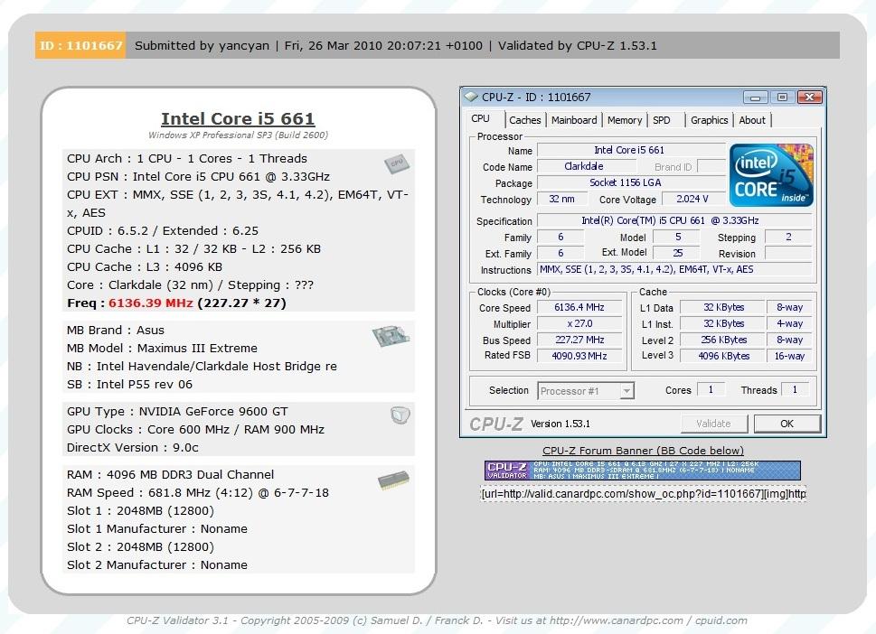The image size is (876, 634).
Task: Click the CPU-Z Validator banner image
Action: (643, 471)
